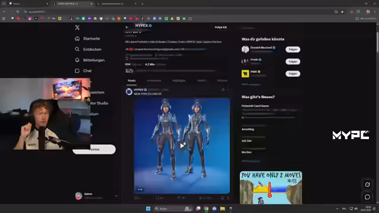379x213 pixels.
Task: Open Startseite home icon
Action: point(77,38)
